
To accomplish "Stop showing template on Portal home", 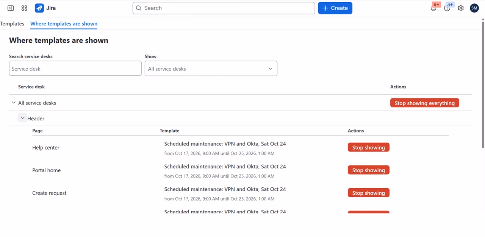I will [369, 170].
